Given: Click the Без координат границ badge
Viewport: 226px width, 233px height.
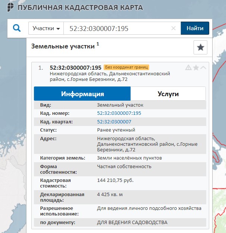Looking at the screenshot, I should pyautogui.click(x=126, y=67).
